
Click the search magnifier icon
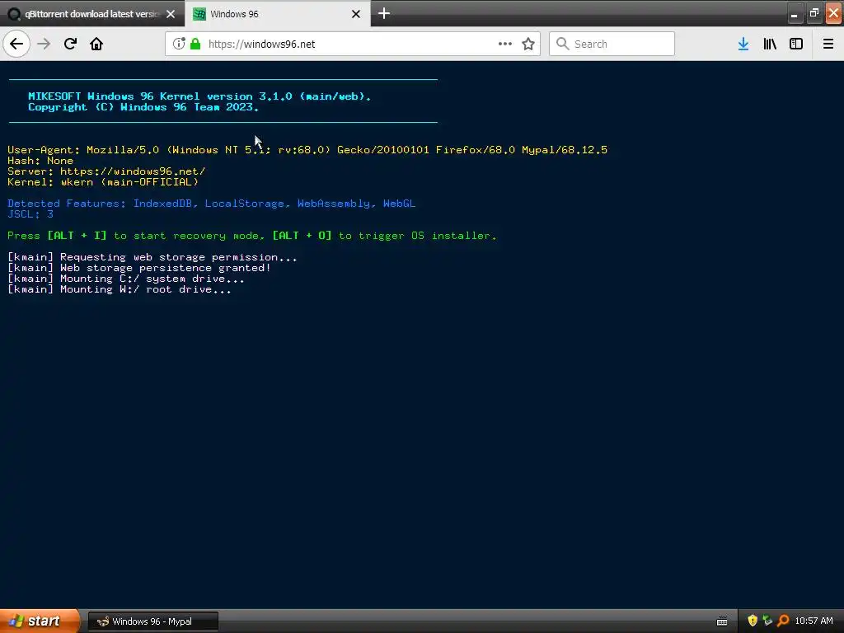pos(562,44)
